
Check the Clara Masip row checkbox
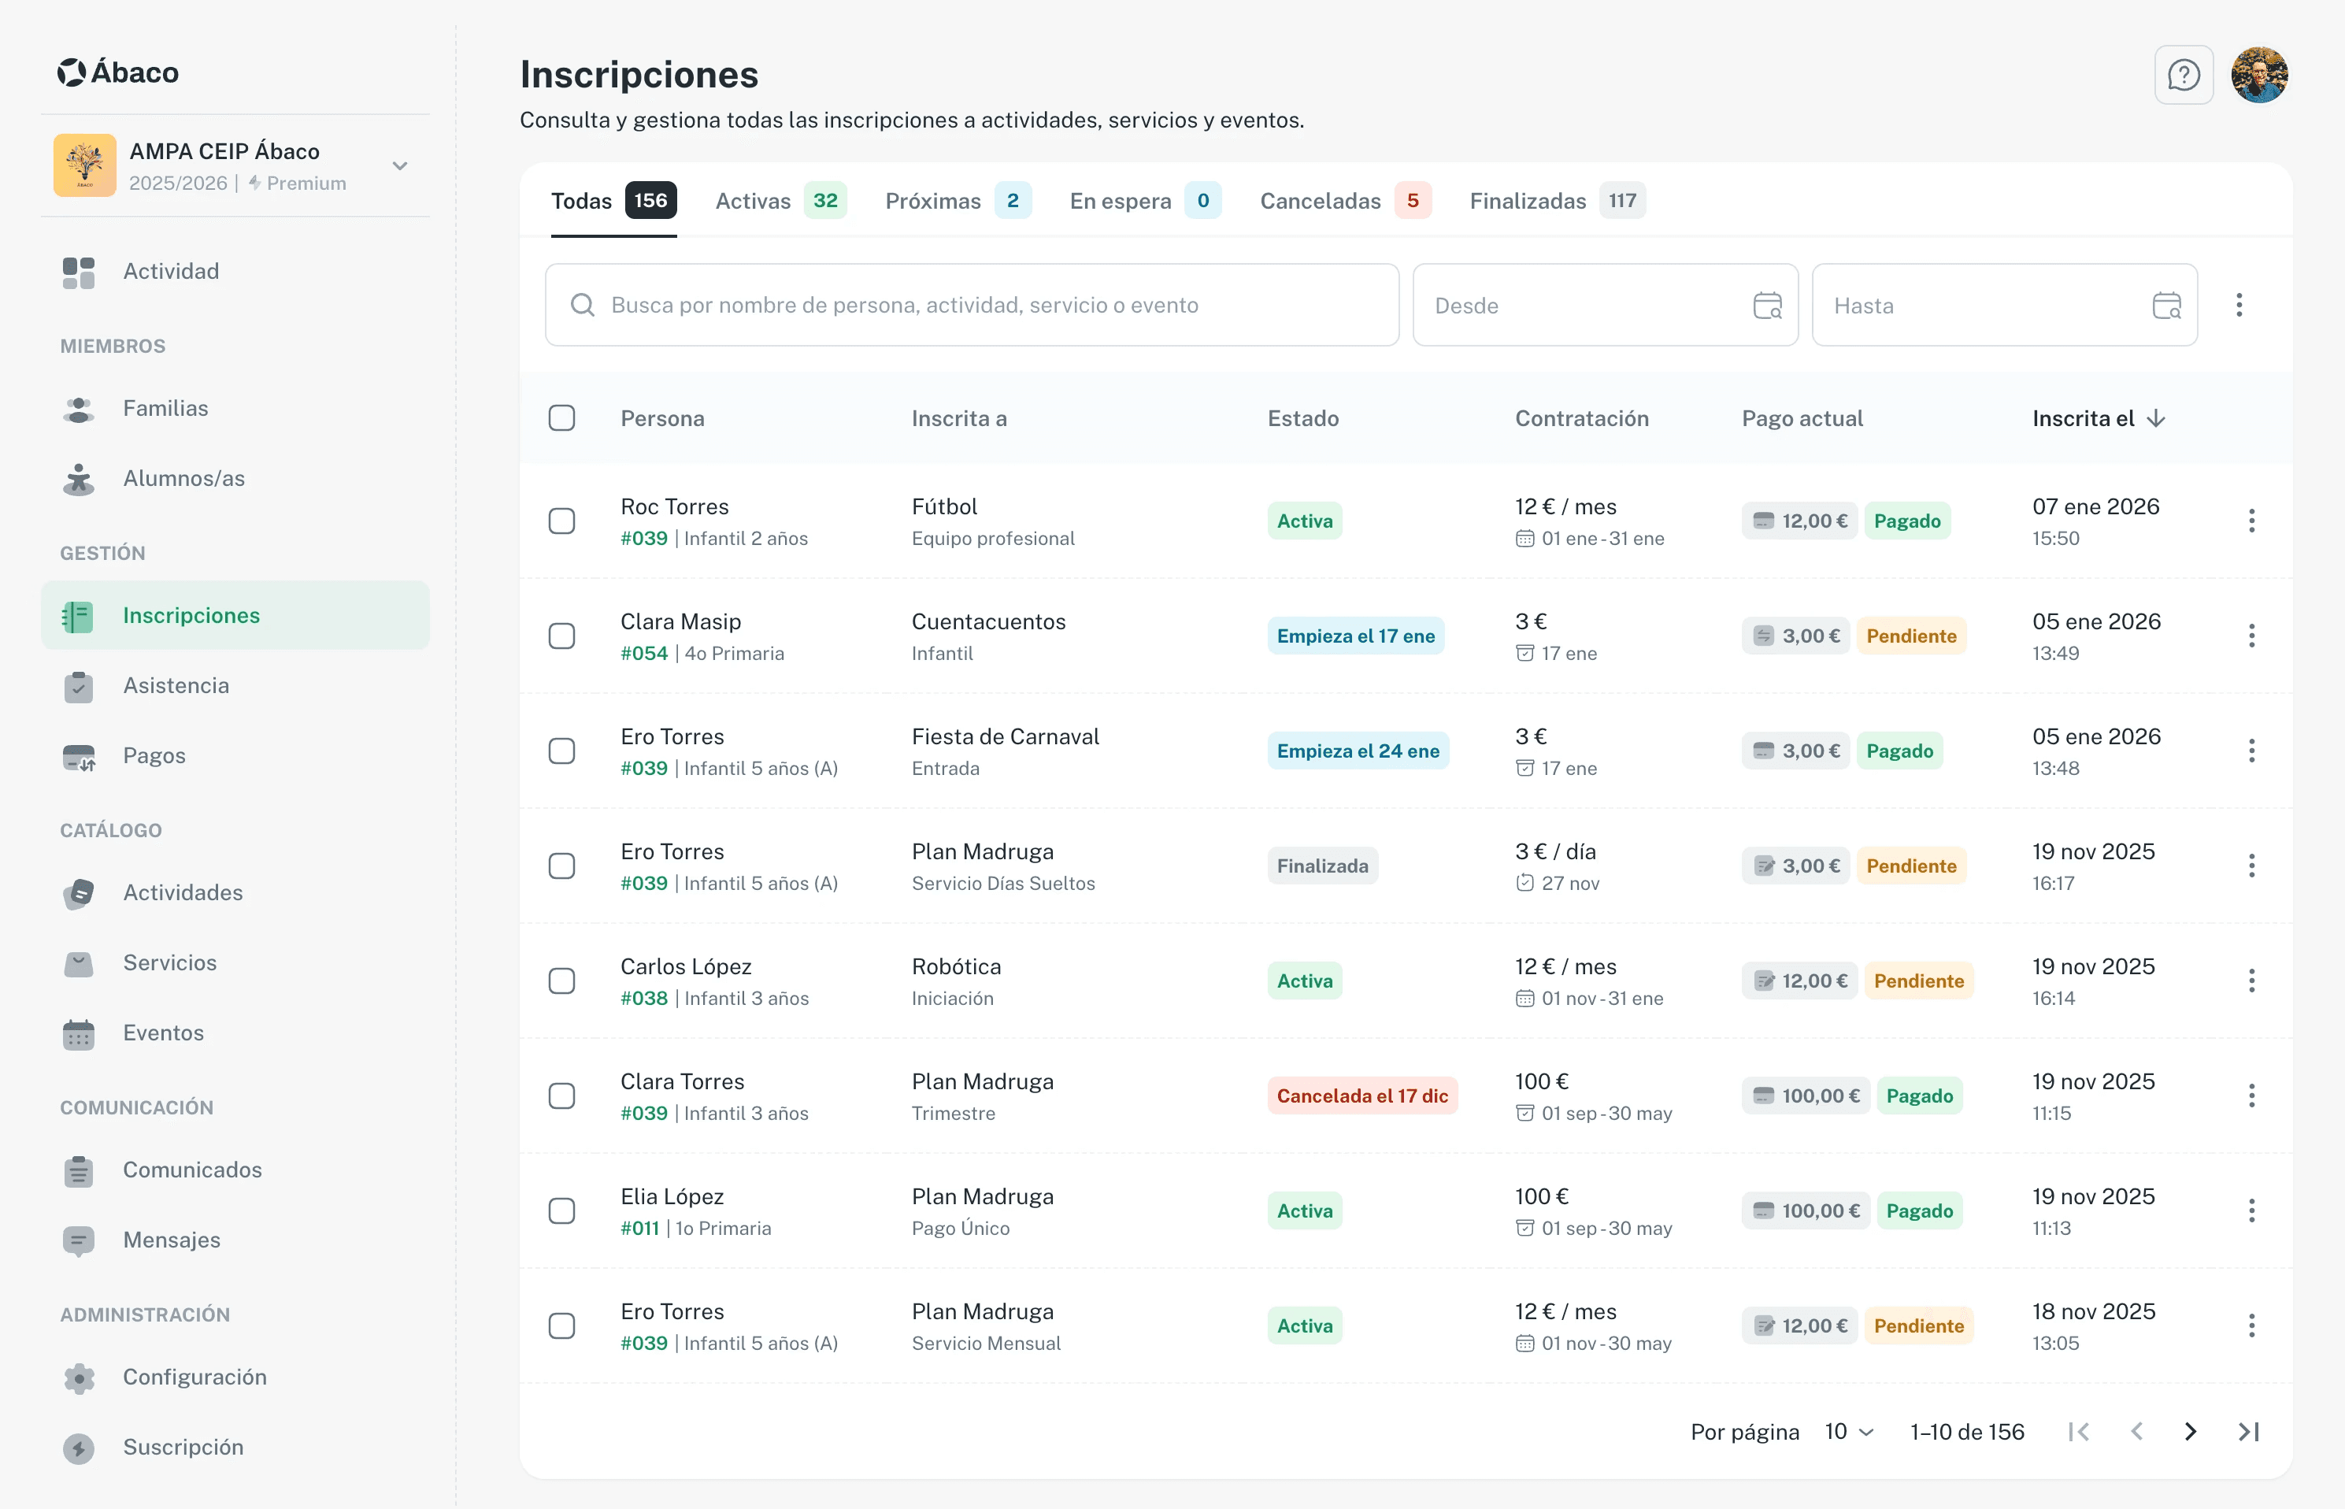point(561,636)
